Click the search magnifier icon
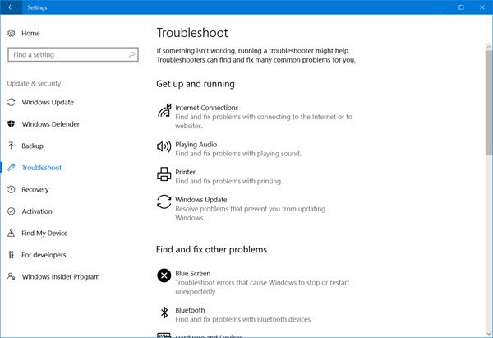The width and height of the screenshot is (493, 338). [130, 55]
